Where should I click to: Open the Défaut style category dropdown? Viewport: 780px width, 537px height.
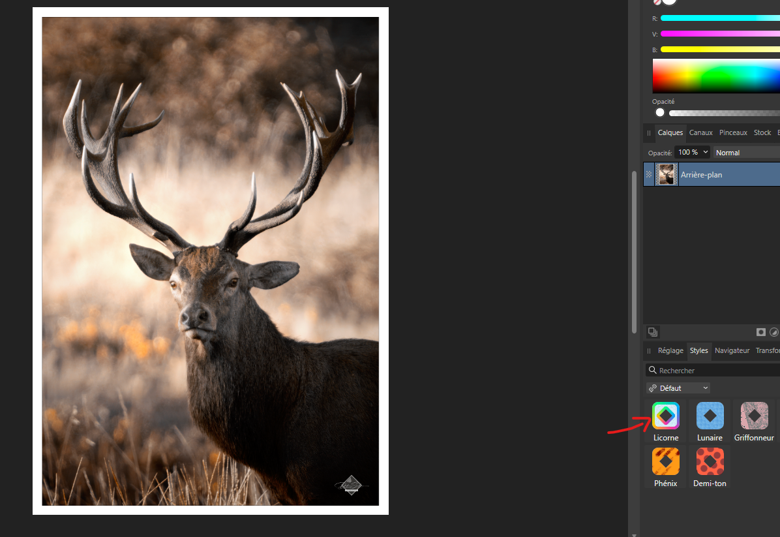[678, 388]
